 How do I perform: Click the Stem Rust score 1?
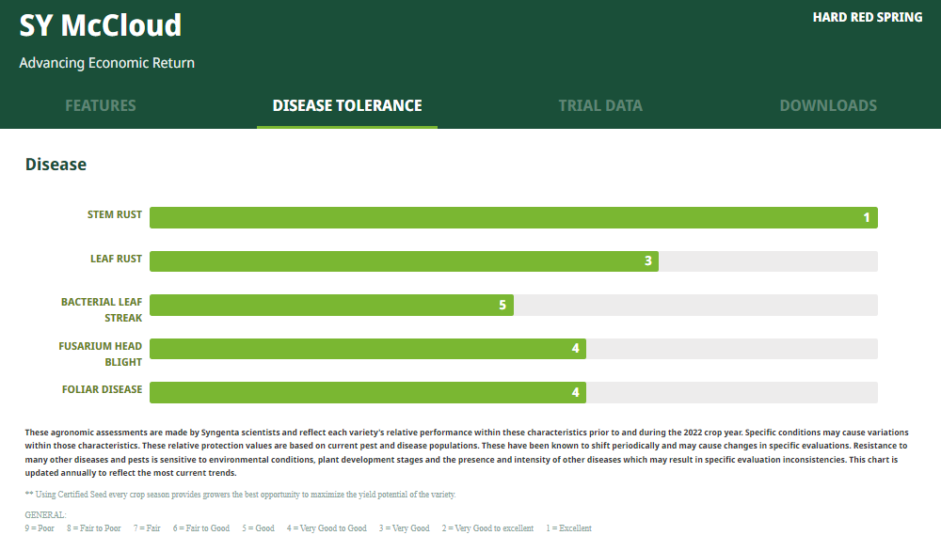pyautogui.click(x=866, y=217)
